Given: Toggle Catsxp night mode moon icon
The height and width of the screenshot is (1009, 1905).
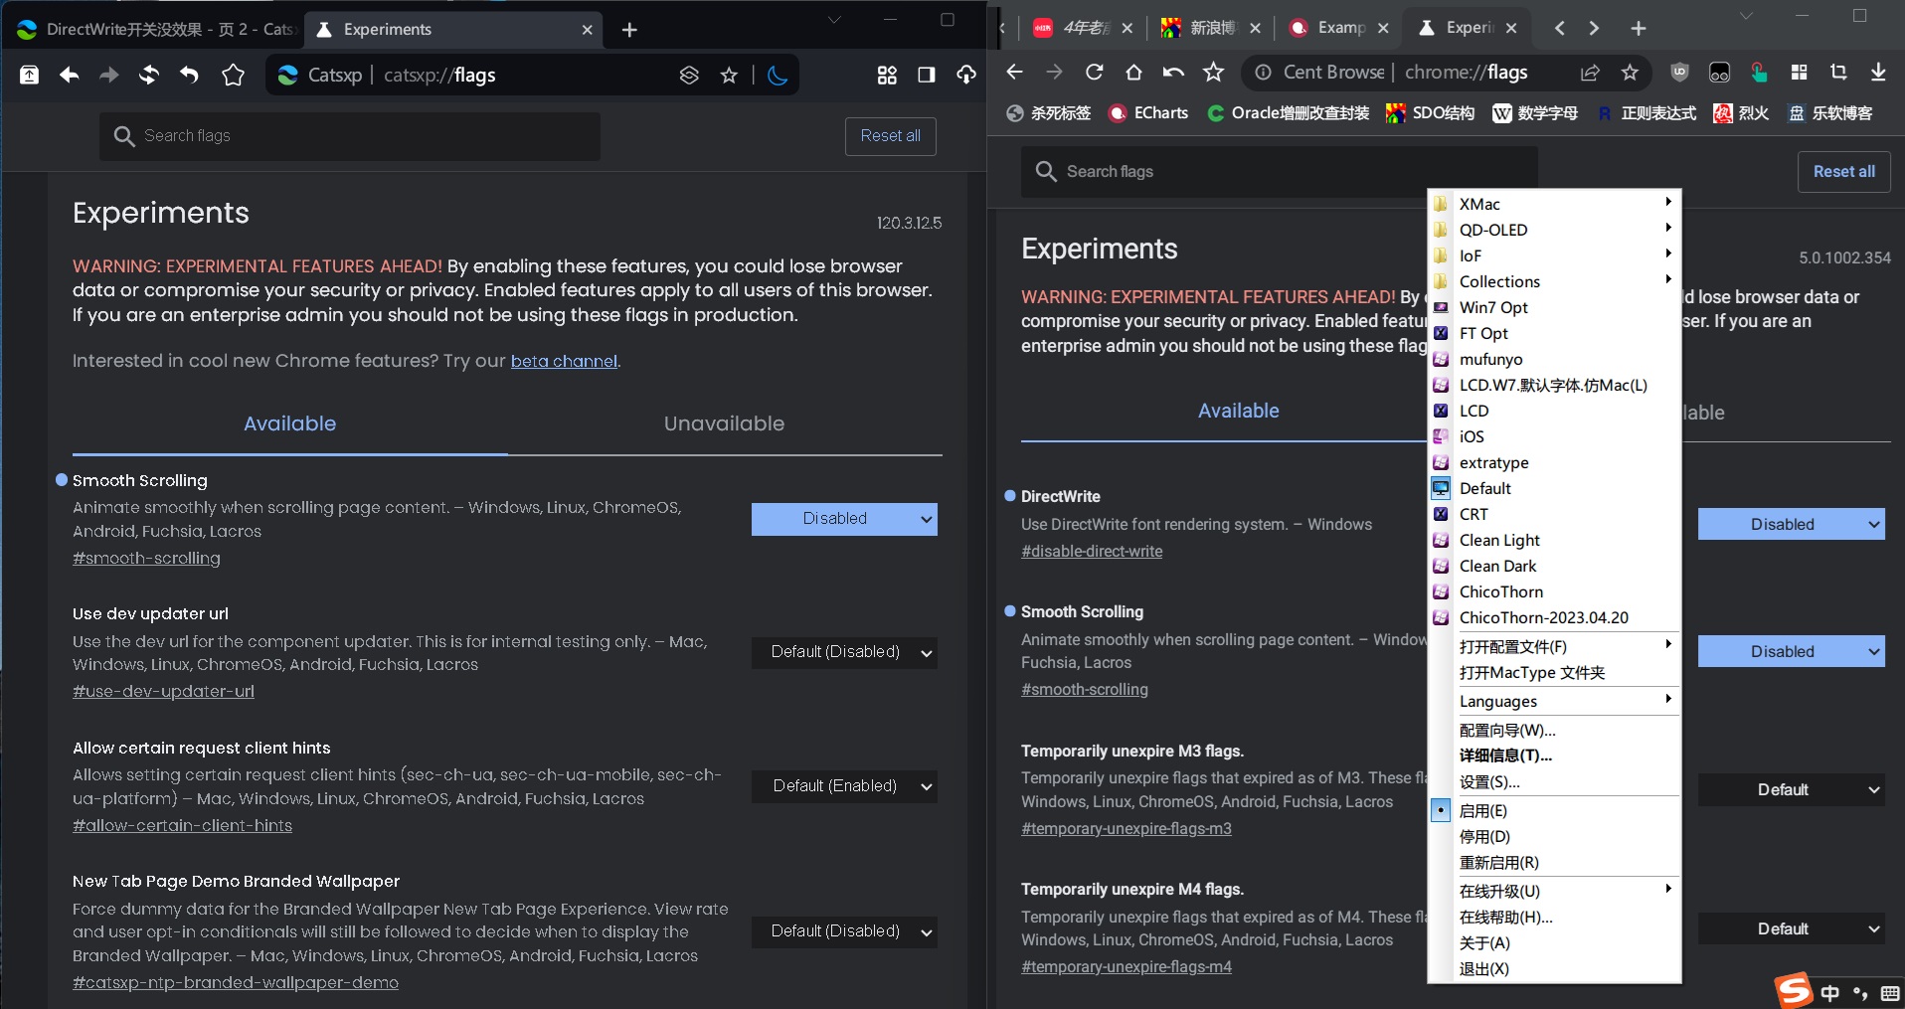Looking at the screenshot, I should 778,75.
